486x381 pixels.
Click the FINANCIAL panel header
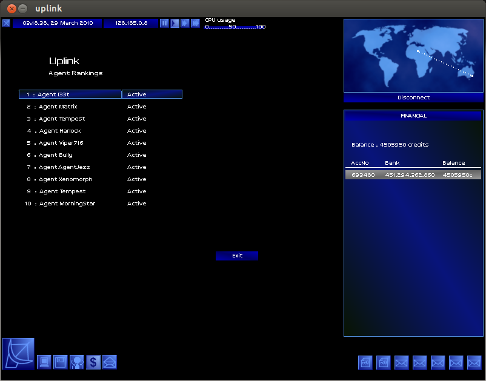pyautogui.click(x=413, y=116)
